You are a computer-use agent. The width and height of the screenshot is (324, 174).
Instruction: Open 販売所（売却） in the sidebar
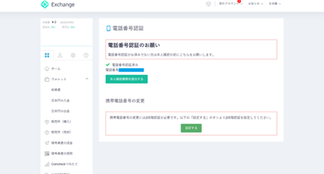(x=61, y=132)
